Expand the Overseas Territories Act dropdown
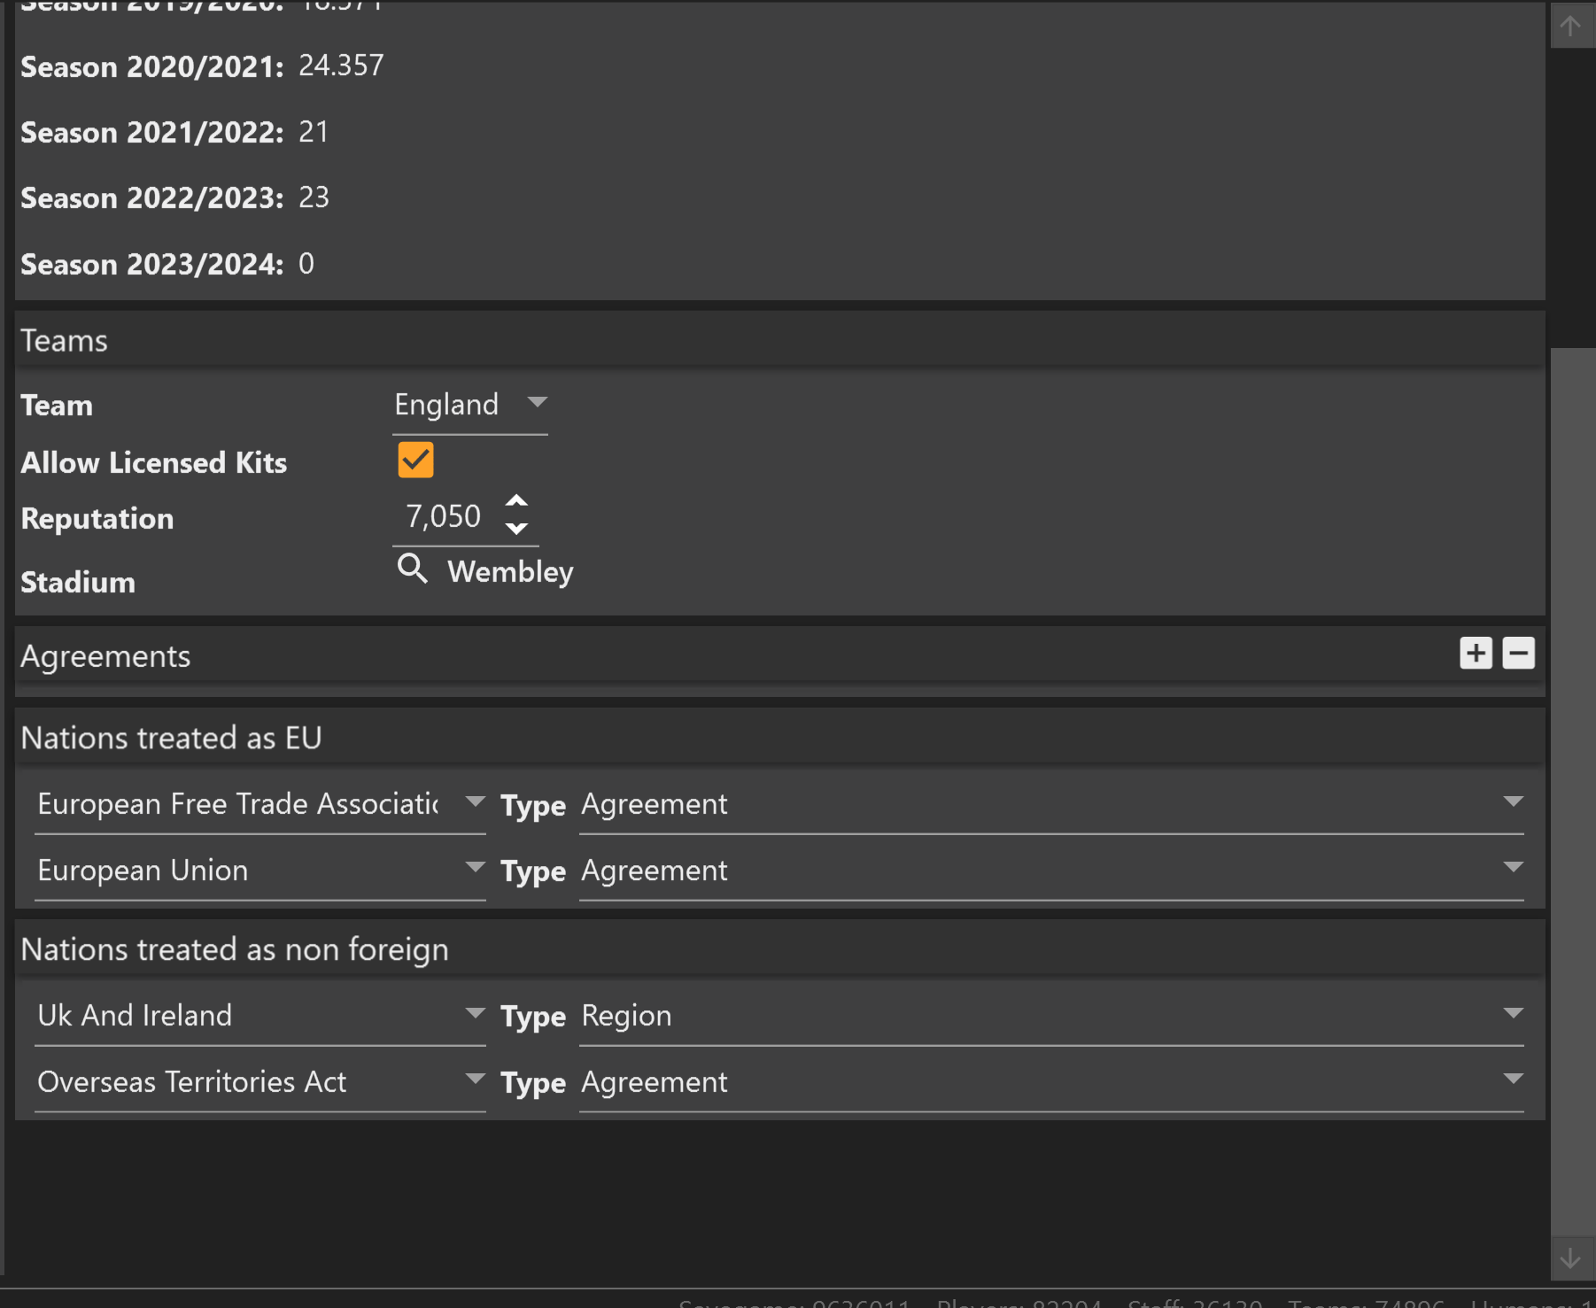Viewport: 1596px width, 1308px height. click(x=260, y=1082)
